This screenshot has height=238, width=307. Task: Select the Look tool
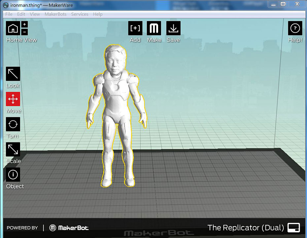click(13, 74)
